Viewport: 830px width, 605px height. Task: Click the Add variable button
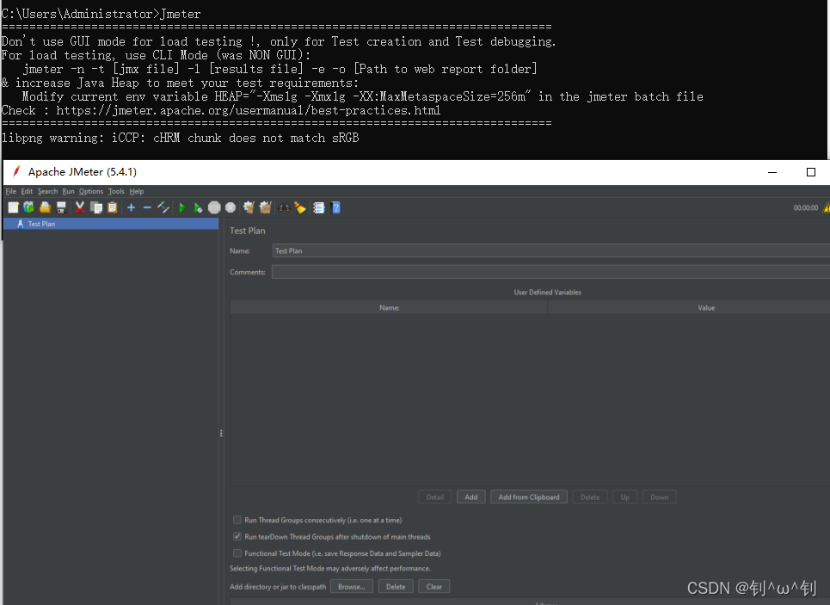tap(471, 497)
